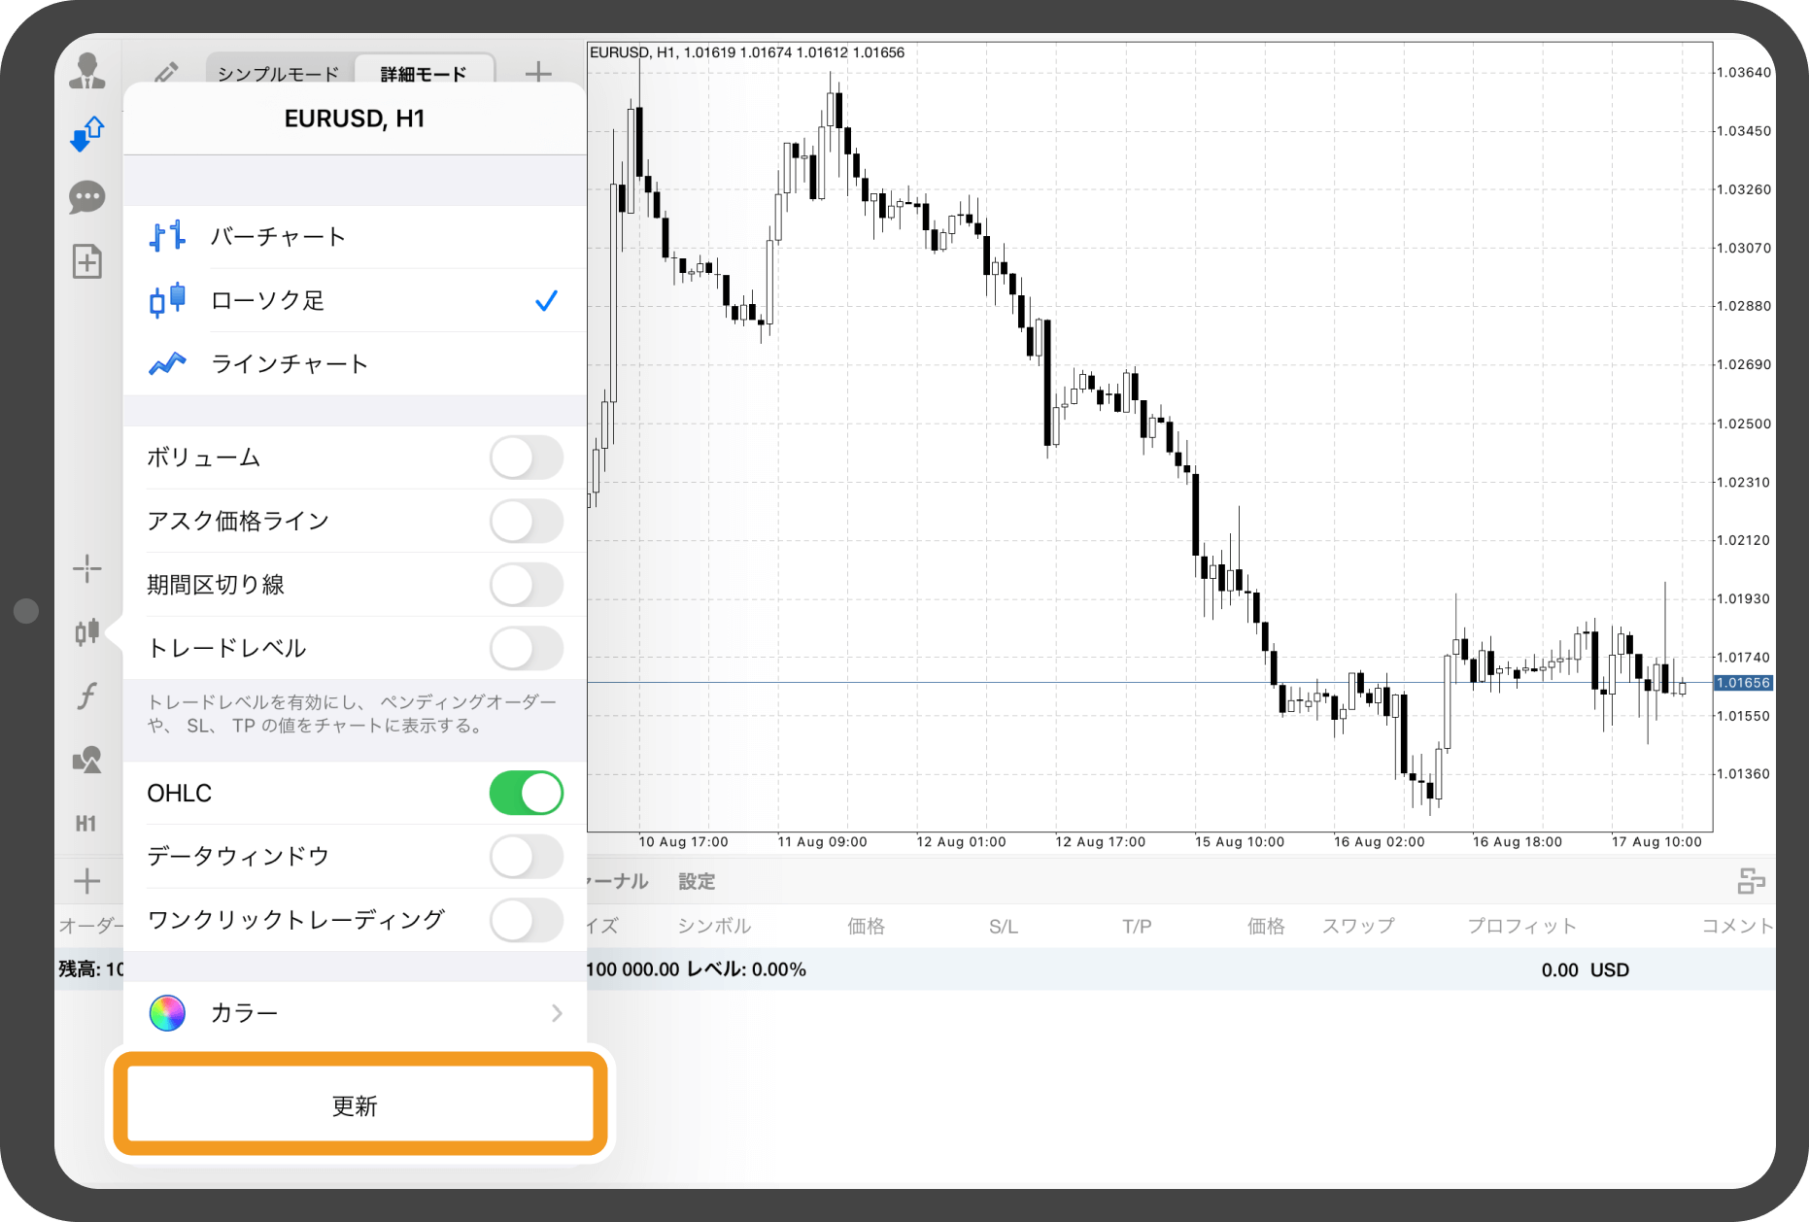Click the rainbow color wheel icon
Viewport: 1809px width, 1222px height.
tap(167, 1013)
